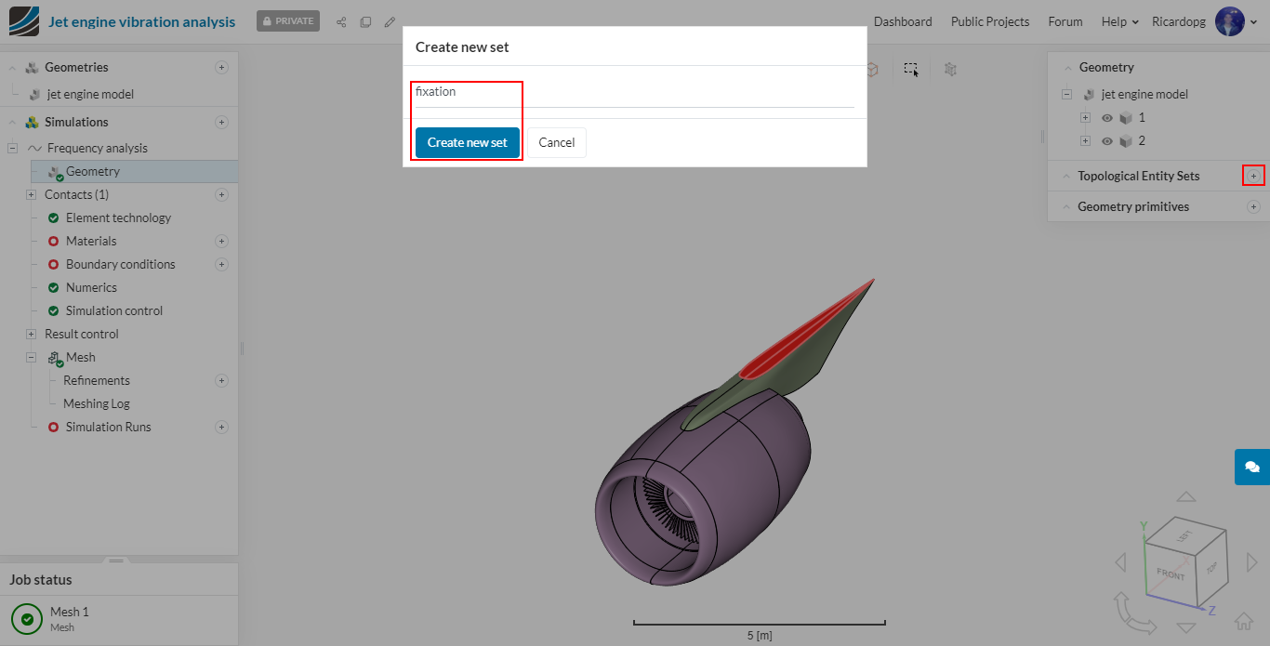
Task: Rotate view right with the right arrow
Action: (1252, 561)
